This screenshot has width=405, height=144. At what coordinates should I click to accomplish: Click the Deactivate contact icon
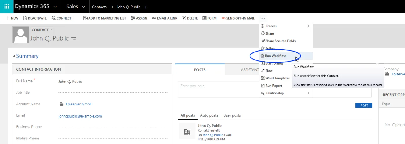(x=25, y=18)
